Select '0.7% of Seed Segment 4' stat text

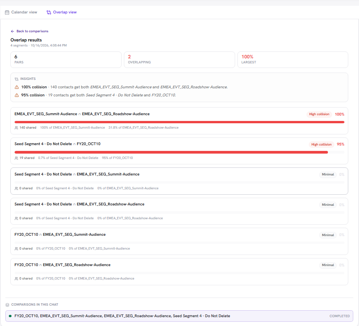68,158
